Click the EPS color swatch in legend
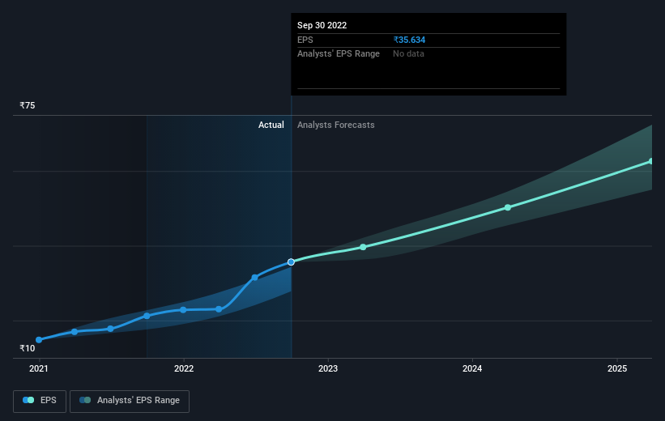665x421 pixels. click(28, 400)
